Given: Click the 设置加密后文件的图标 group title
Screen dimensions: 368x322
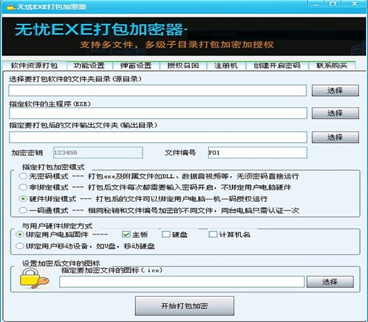Looking at the screenshot, I should coord(61,263).
